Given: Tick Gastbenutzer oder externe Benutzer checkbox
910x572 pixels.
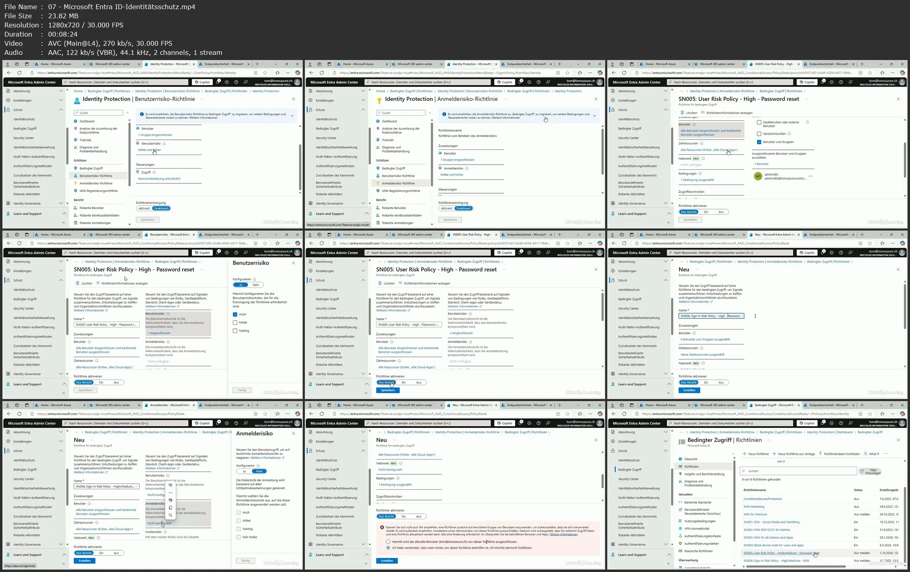Looking at the screenshot, I should 759,122.
